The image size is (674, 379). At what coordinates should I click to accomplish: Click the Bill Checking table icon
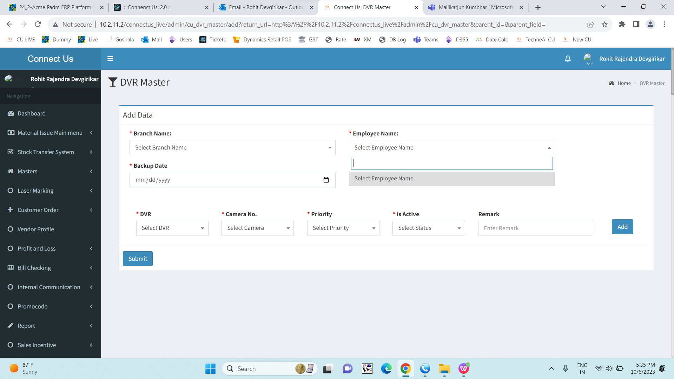[11, 268]
